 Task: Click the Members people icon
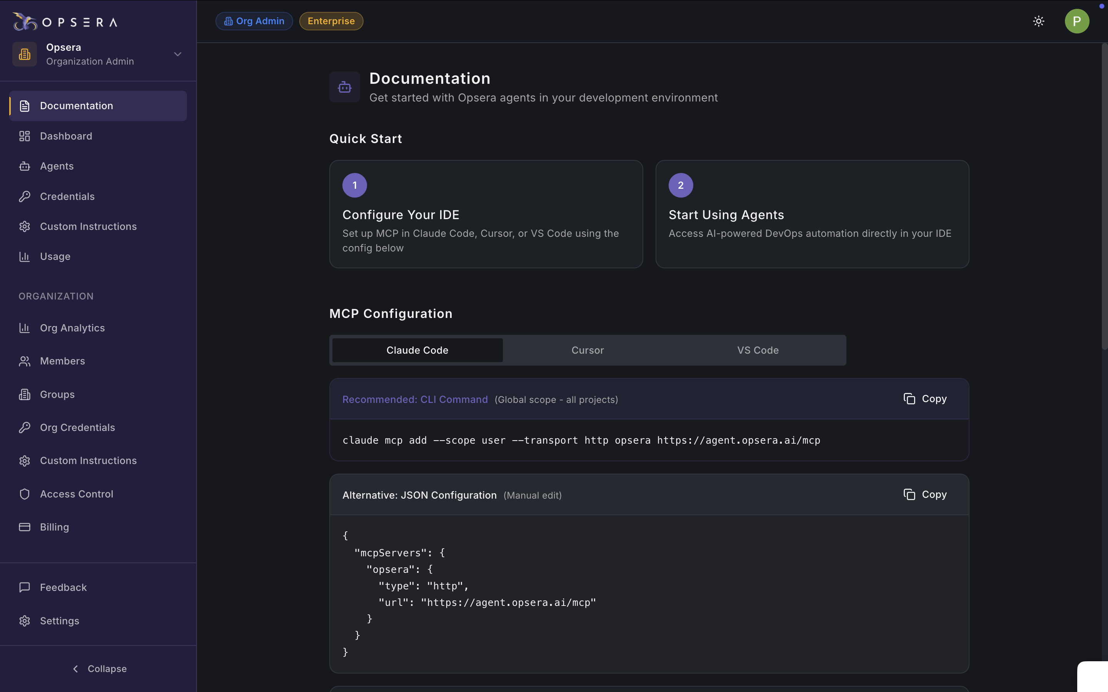coord(25,361)
